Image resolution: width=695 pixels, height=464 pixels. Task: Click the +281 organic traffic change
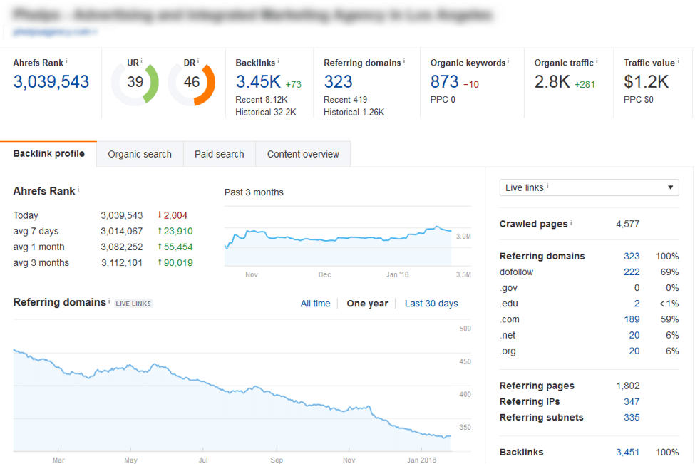pyautogui.click(x=585, y=85)
